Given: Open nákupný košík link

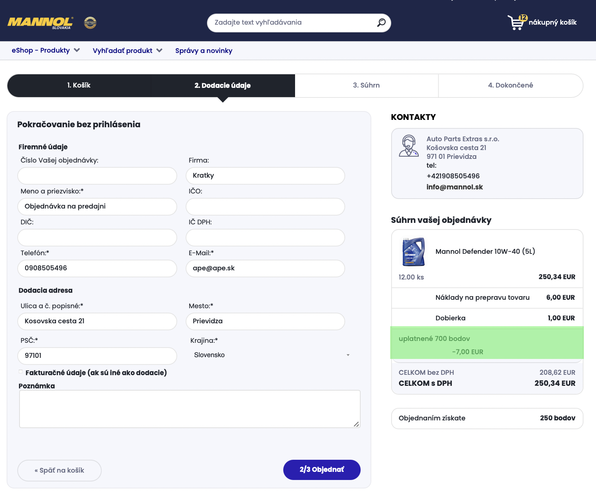Looking at the screenshot, I should 553,22.
